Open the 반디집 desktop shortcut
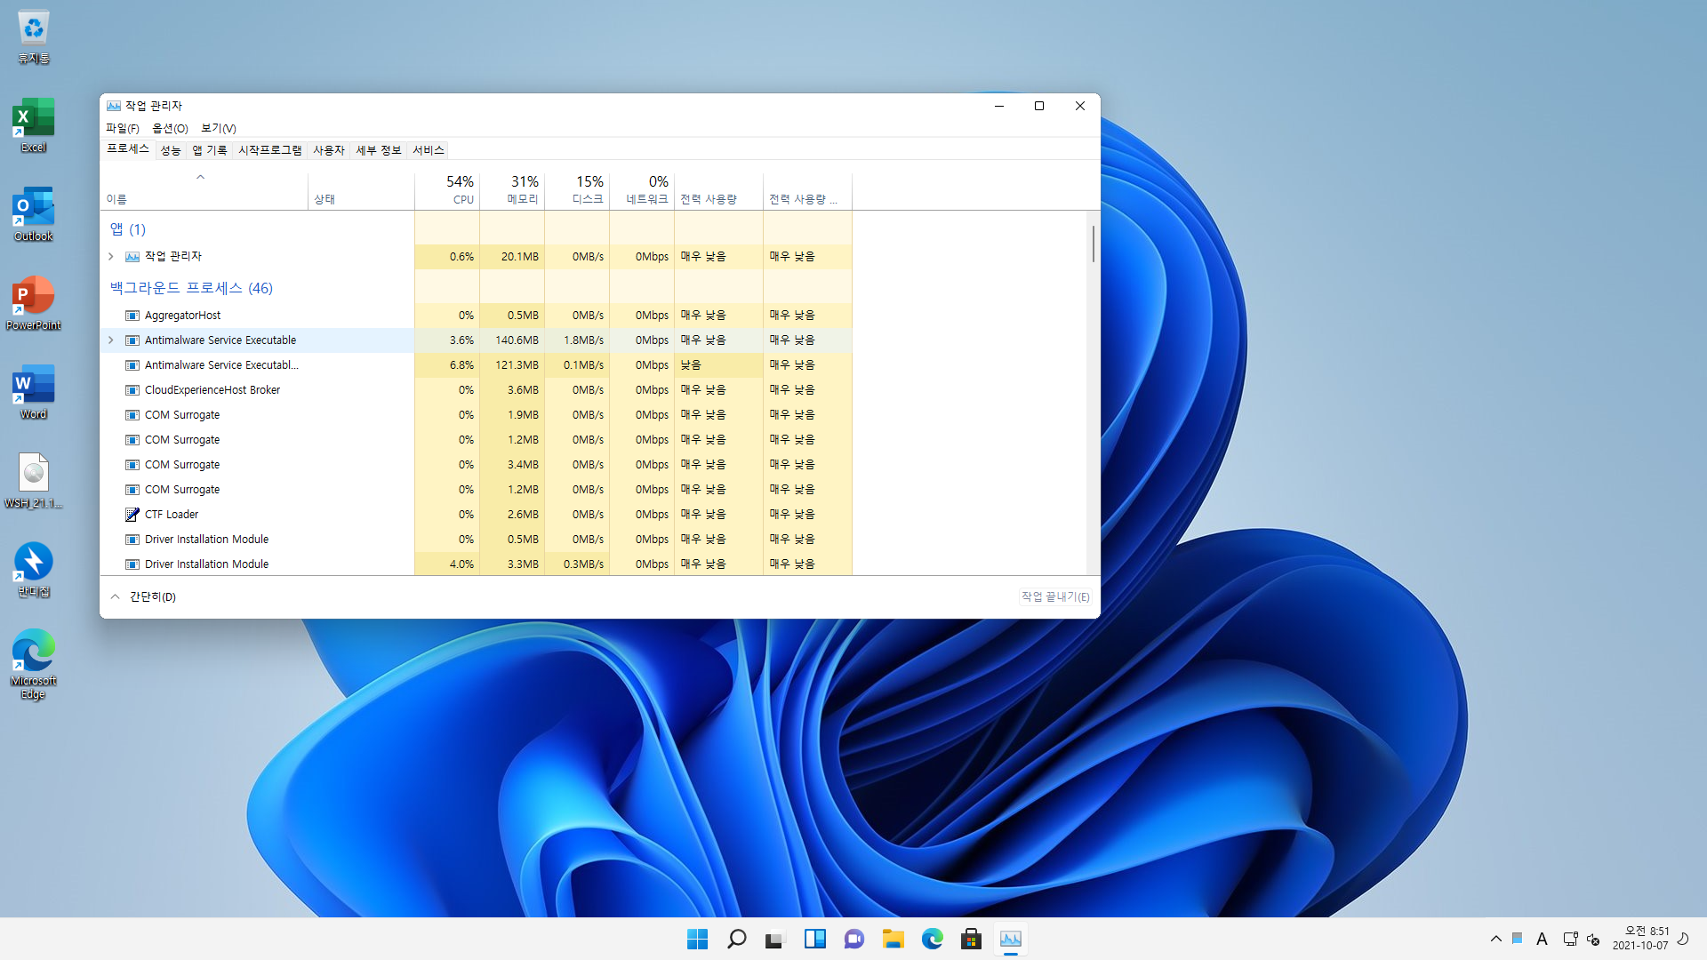This screenshot has height=960, width=1707. click(x=34, y=570)
